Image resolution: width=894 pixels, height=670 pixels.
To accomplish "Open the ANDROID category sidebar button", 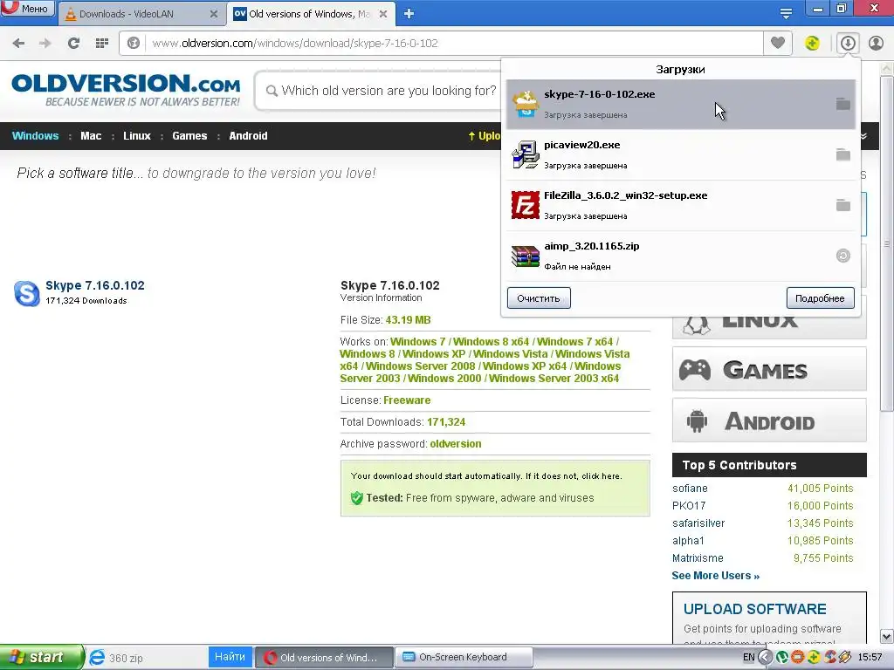I will point(769,421).
